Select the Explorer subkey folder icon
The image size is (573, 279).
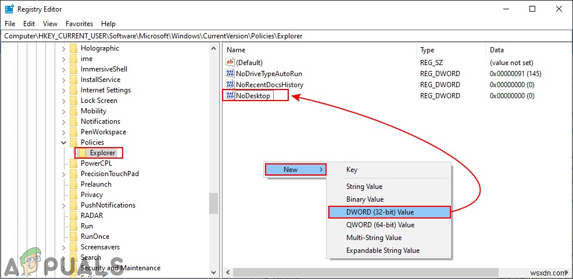pyautogui.click(x=83, y=153)
